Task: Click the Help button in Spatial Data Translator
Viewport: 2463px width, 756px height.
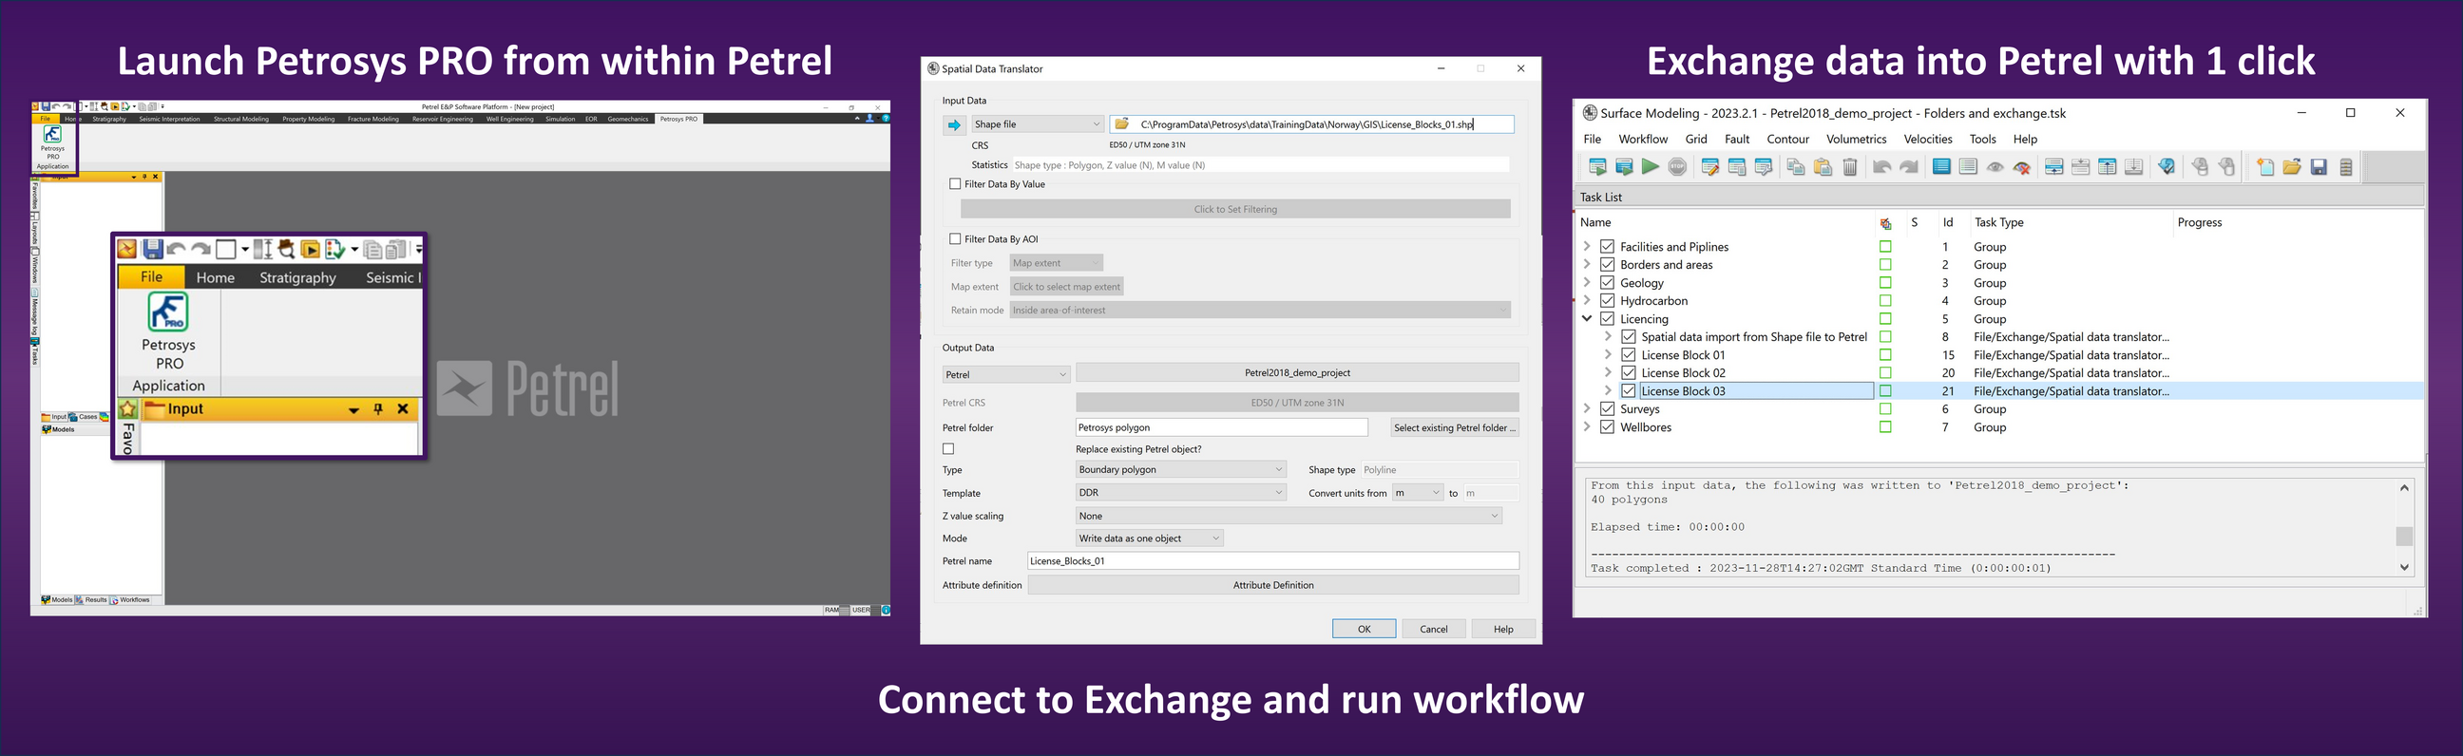Action: coord(1503,629)
